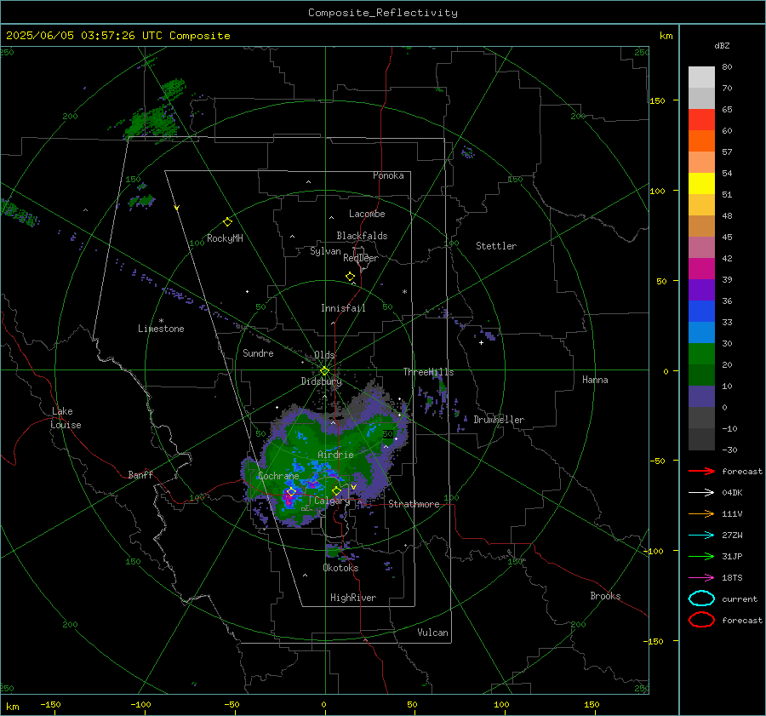Viewport: 766px width, 716px height.
Task: Click the white 04DK arrow icon
Action: point(701,492)
